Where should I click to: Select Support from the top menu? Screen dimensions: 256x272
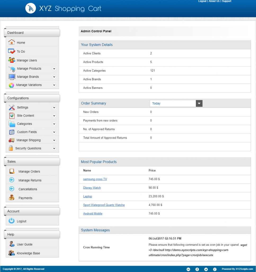227,1
